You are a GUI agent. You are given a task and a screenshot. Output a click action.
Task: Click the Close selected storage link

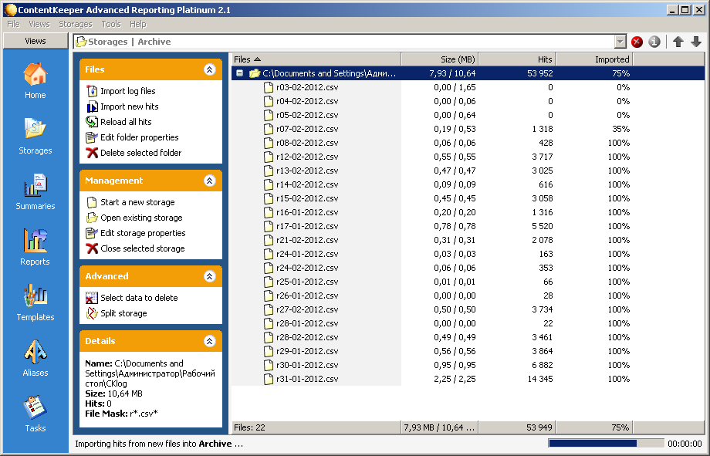(x=143, y=248)
